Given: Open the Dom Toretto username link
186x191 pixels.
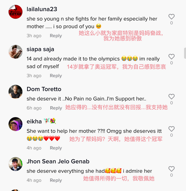Looking at the screenshot, I should pyautogui.click(x=44, y=89).
